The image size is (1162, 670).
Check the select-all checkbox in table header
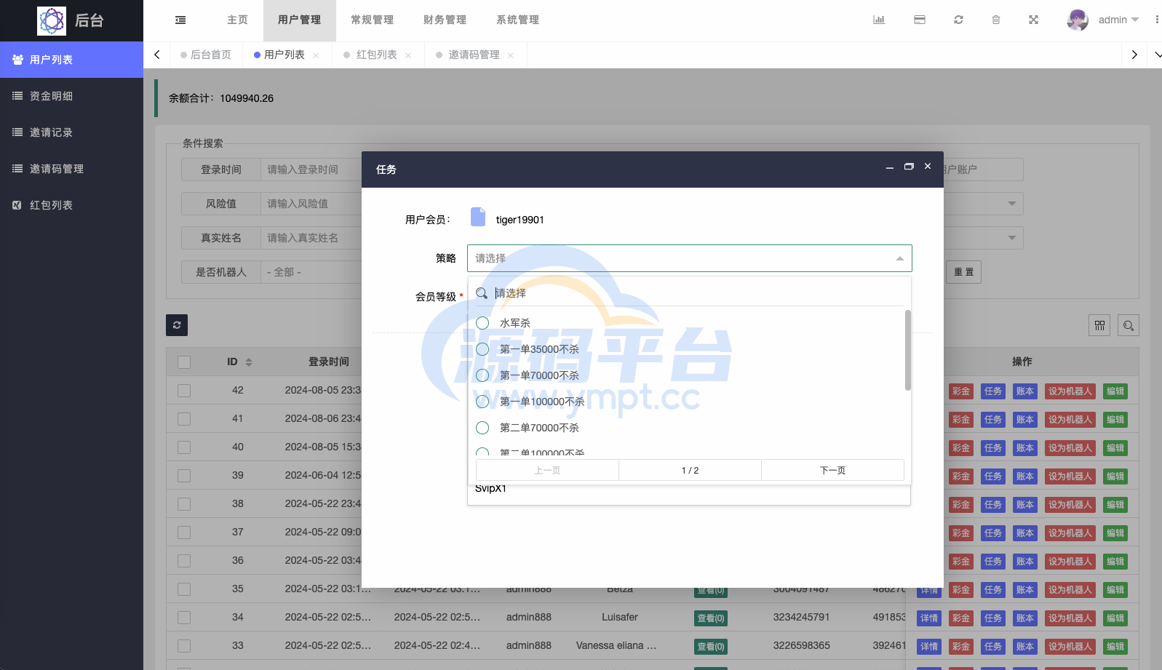184,362
